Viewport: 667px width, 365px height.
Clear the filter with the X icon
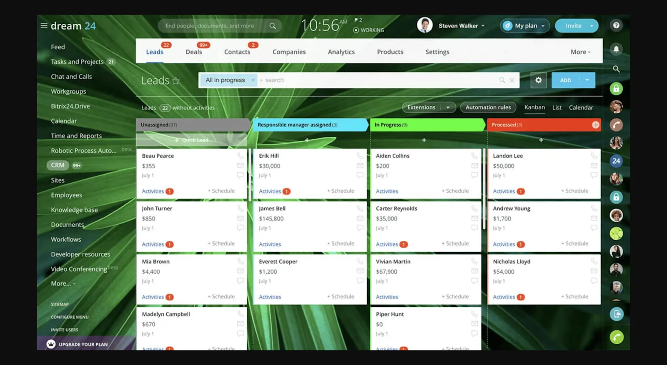(512, 80)
